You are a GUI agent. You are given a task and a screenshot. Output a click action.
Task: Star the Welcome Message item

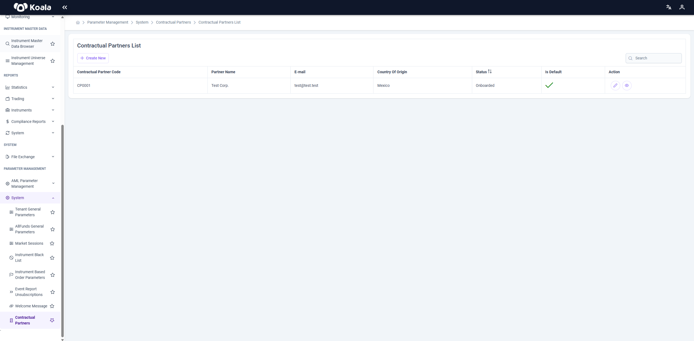click(x=52, y=306)
